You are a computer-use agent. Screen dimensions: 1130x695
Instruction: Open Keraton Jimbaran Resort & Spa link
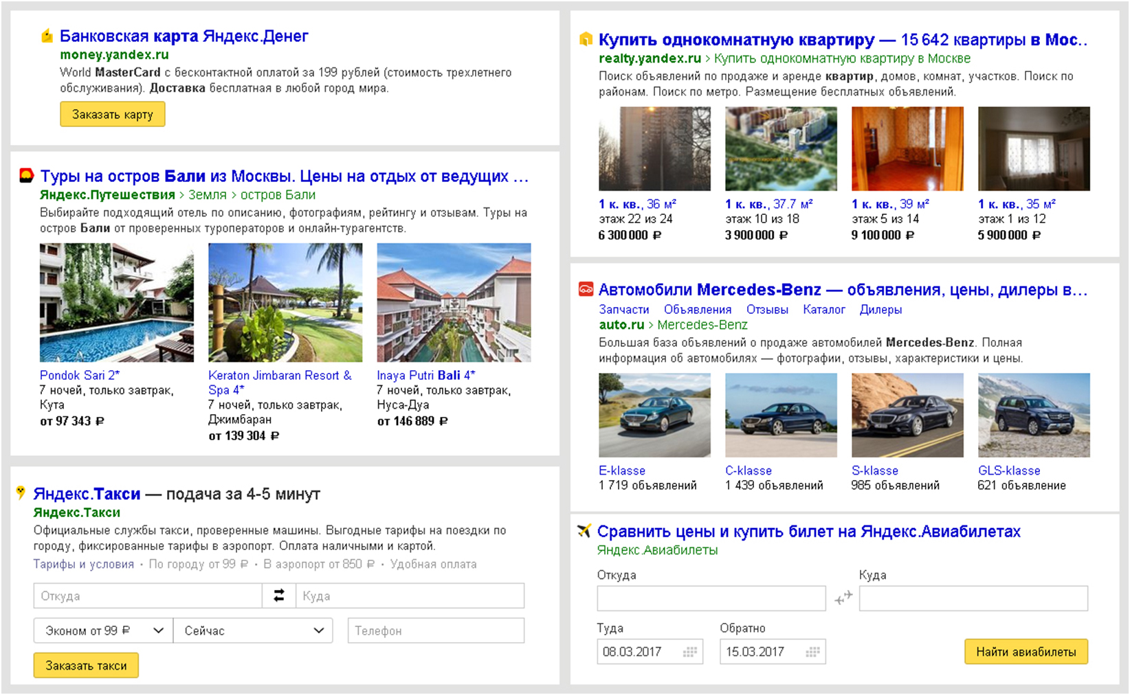tap(280, 383)
